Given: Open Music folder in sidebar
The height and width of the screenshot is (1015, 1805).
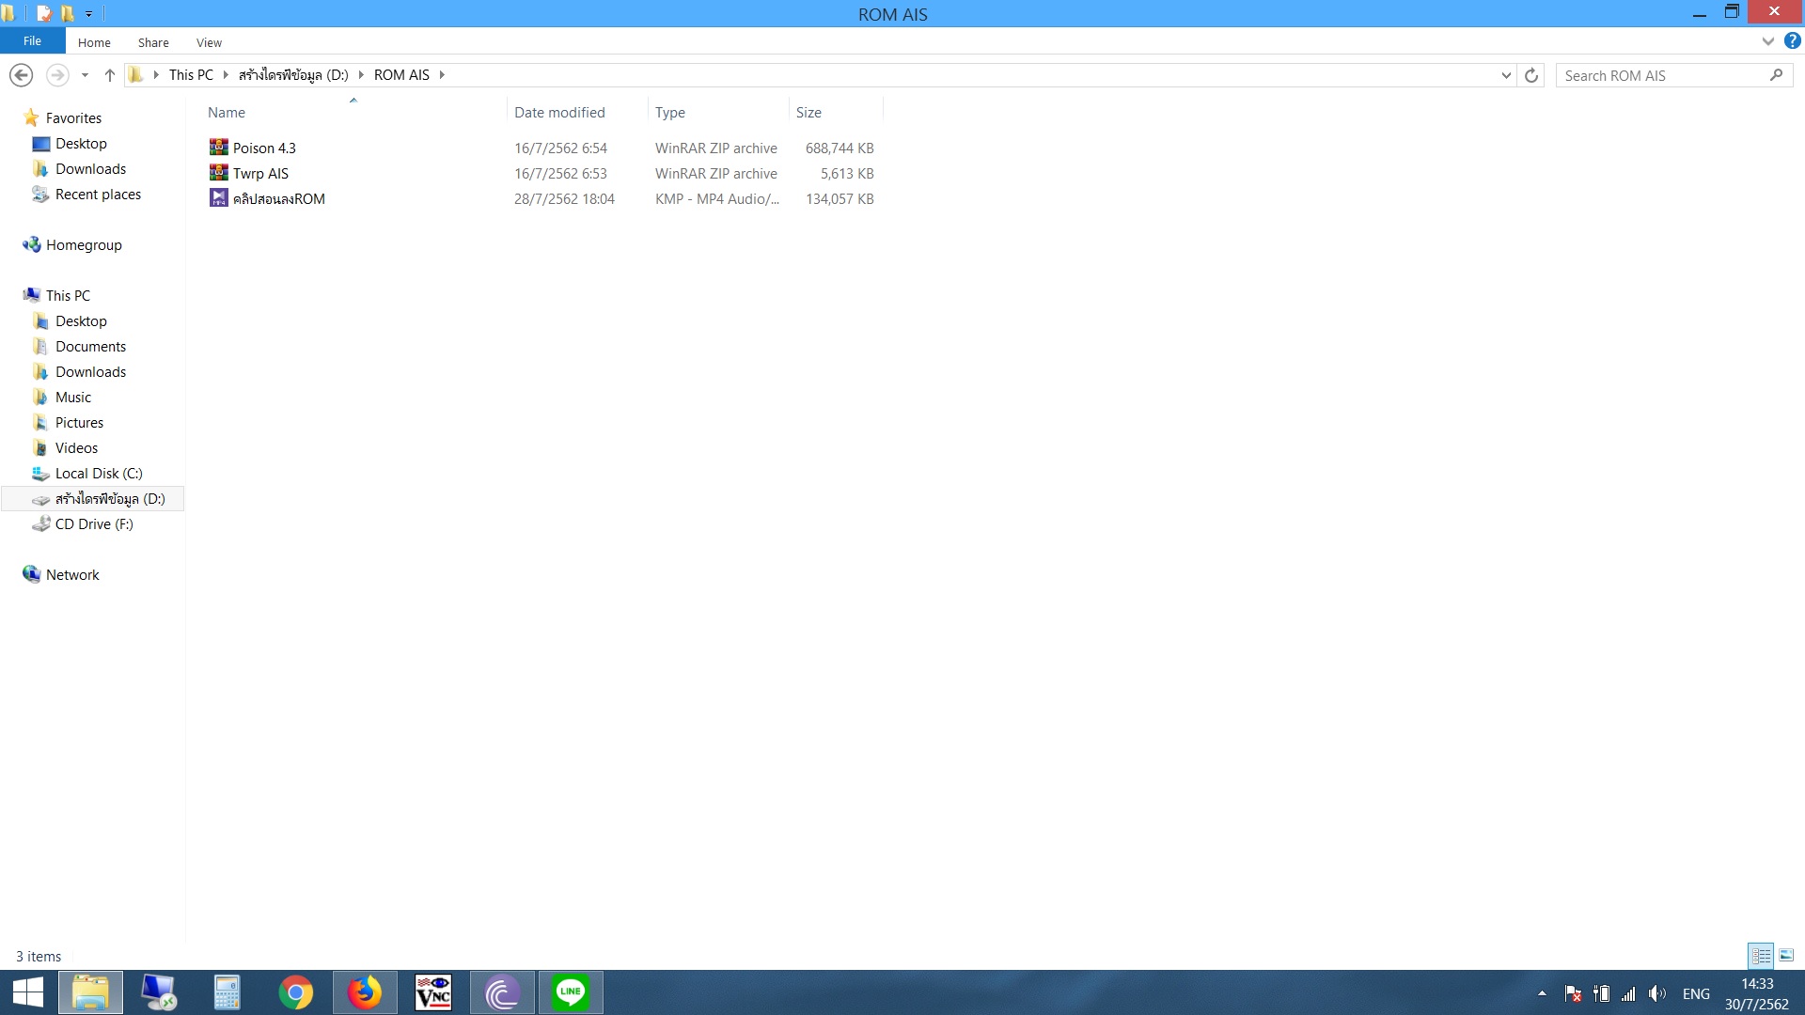Looking at the screenshot, I should point(72,398).
